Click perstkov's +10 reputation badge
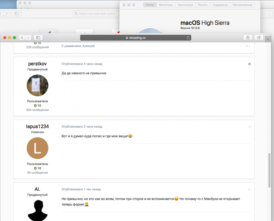Viewport: 274px width, 221px height. [x=37, y=105]
